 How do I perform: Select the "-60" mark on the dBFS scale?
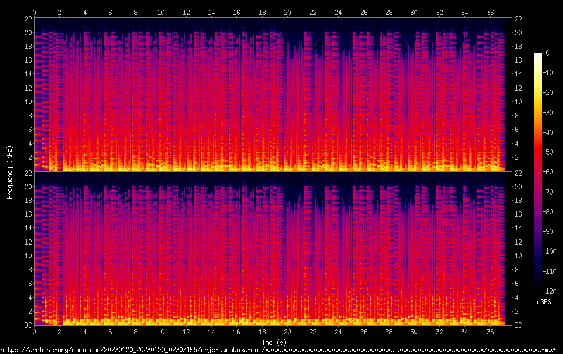click(x=546, y=171)
